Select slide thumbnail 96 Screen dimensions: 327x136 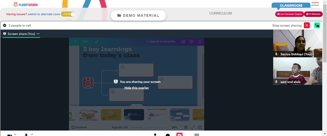[134, 114]
